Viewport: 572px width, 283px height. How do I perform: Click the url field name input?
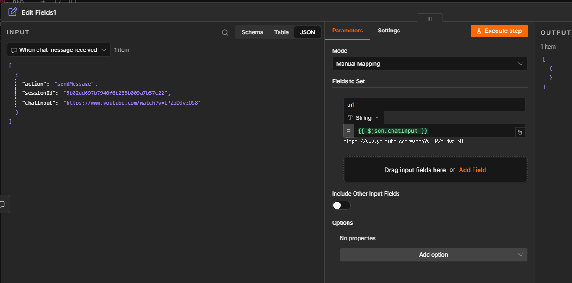(434, 105)
